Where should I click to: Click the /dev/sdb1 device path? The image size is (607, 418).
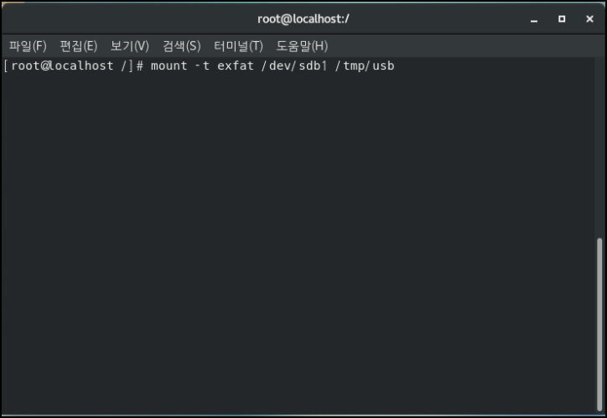pos(294,65)
